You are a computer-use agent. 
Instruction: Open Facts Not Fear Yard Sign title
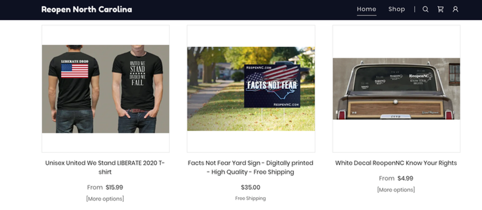[x=250, y=167]
